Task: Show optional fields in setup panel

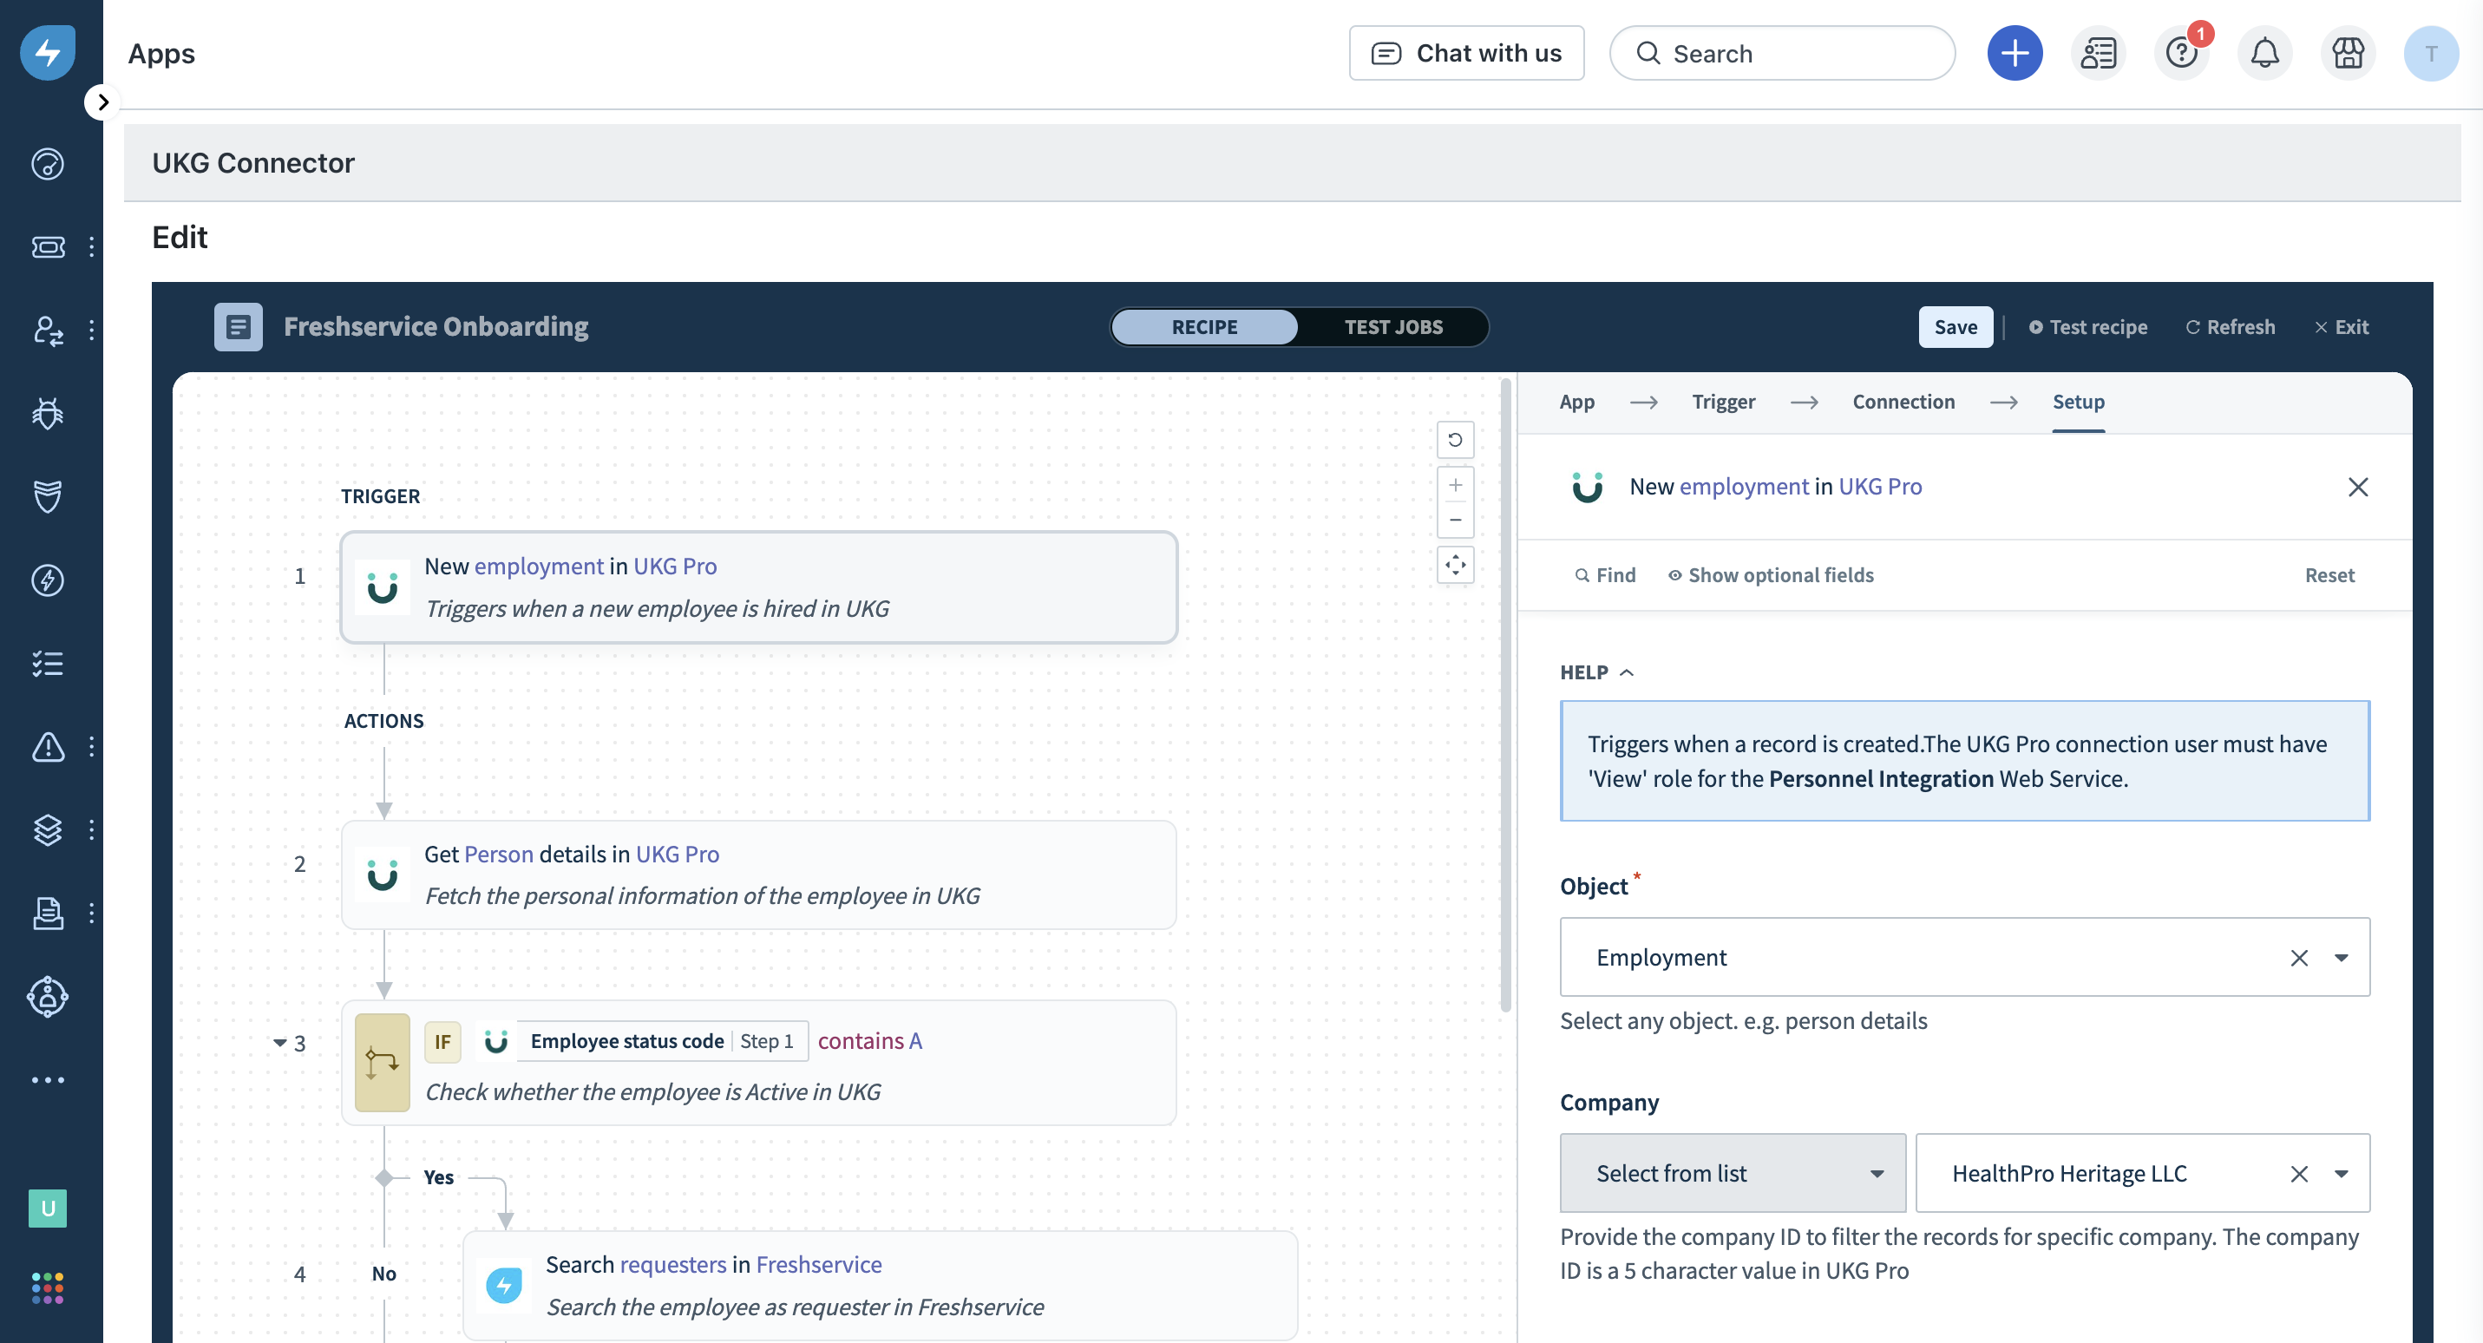Action: pyautogui.click(x=1771, y=575)
